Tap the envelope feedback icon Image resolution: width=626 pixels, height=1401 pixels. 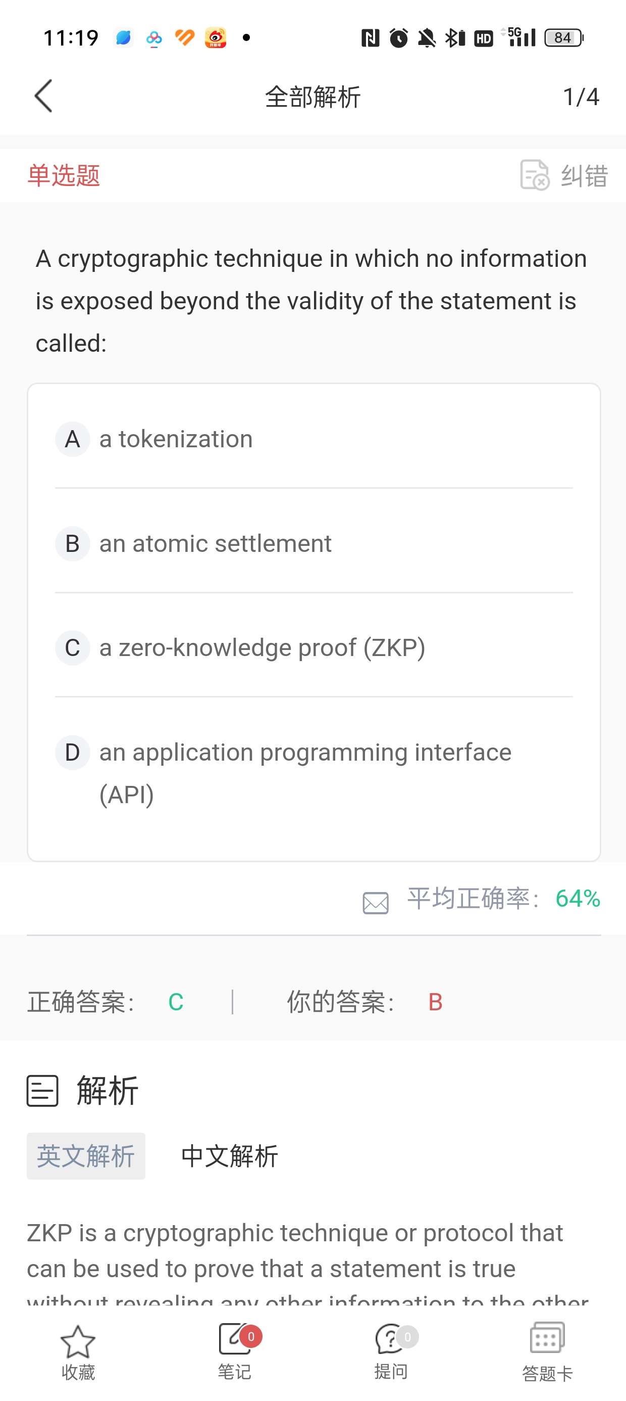(x=376, y=903)
